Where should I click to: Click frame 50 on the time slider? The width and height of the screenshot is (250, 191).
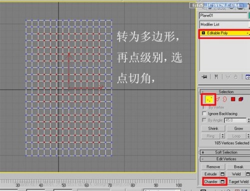pos(63,185)
